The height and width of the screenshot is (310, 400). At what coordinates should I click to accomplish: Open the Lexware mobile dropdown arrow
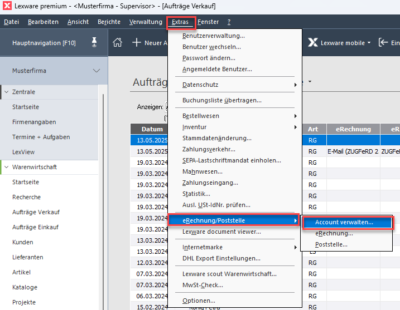click(369, 43)
